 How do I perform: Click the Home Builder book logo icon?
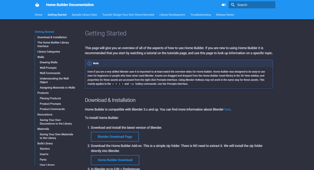[37, 5]
